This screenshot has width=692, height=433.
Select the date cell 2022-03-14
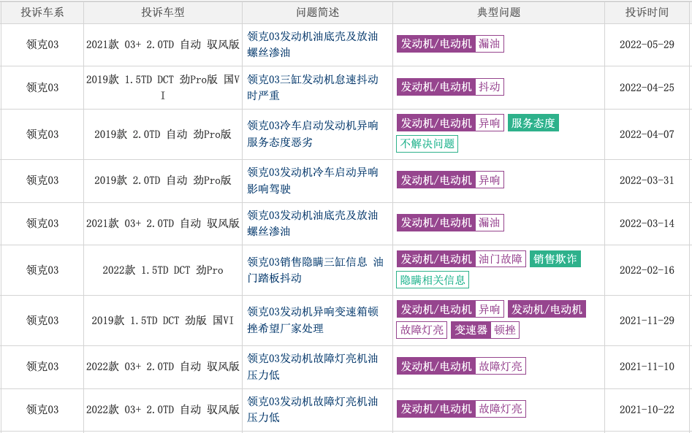pyautogui.click(x=647, y=223)
